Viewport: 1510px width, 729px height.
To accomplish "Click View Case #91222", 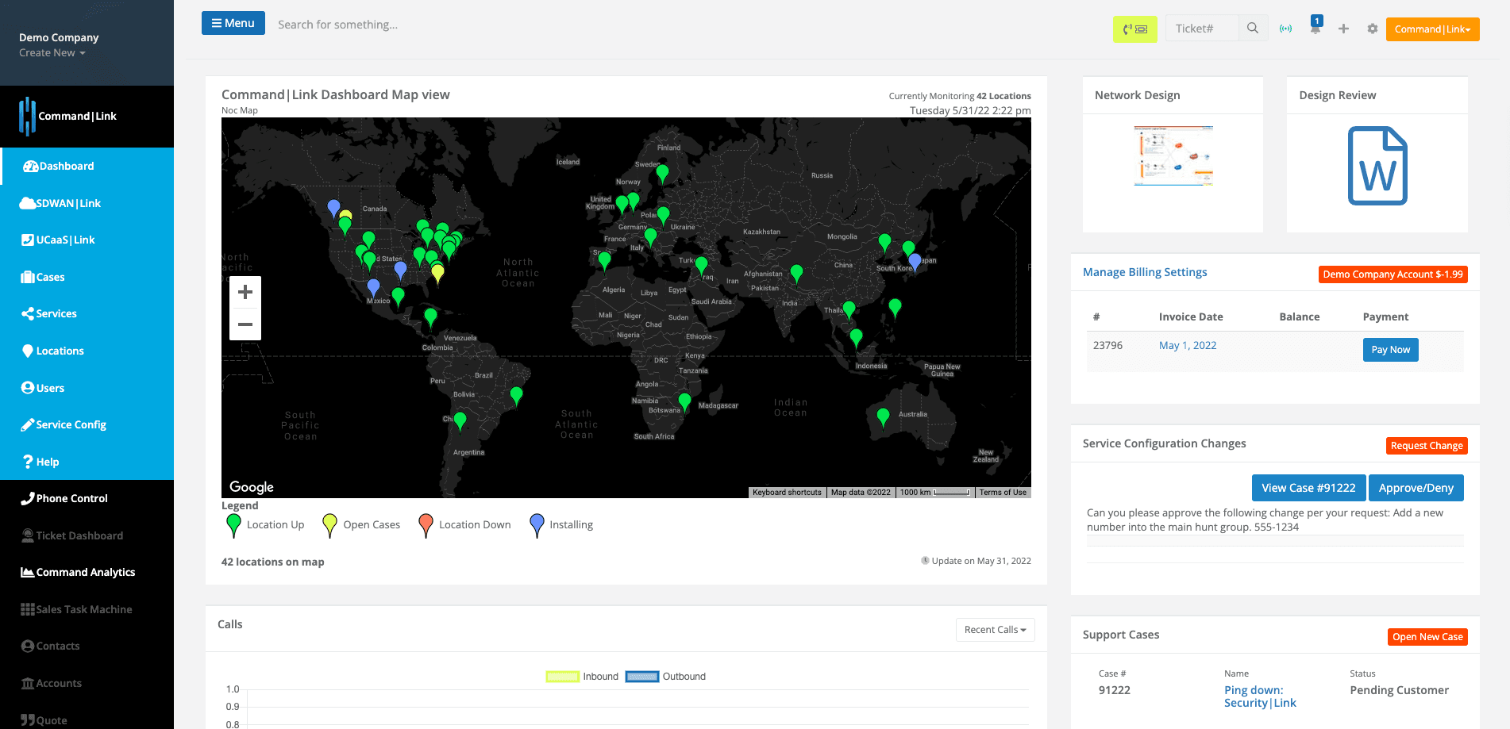I will pos(1308,488).
